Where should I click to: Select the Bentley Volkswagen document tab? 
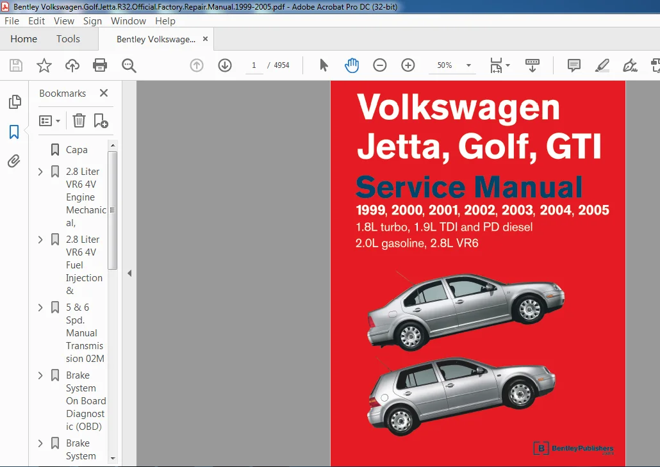[156, 39]
